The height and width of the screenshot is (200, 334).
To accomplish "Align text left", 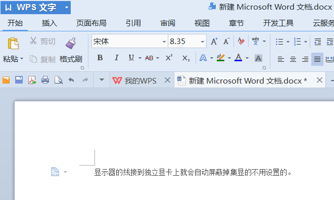I will click(x=281, y=59).
